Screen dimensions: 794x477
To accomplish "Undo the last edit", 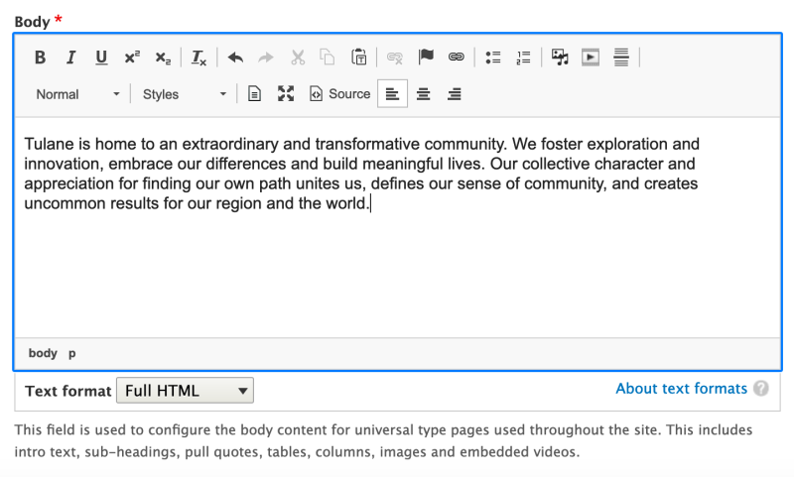I will click(235, 58).
